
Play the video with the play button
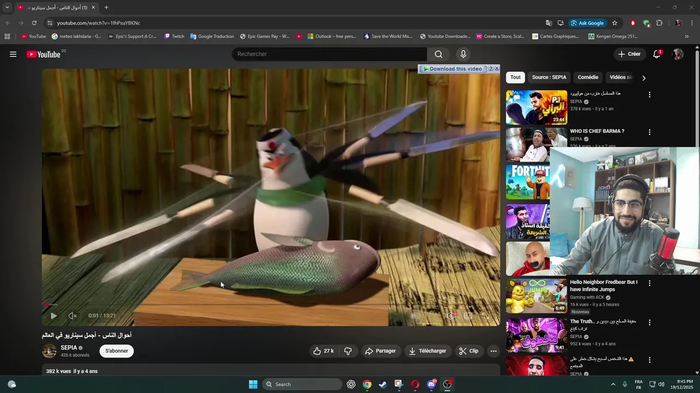pos(54,315)
